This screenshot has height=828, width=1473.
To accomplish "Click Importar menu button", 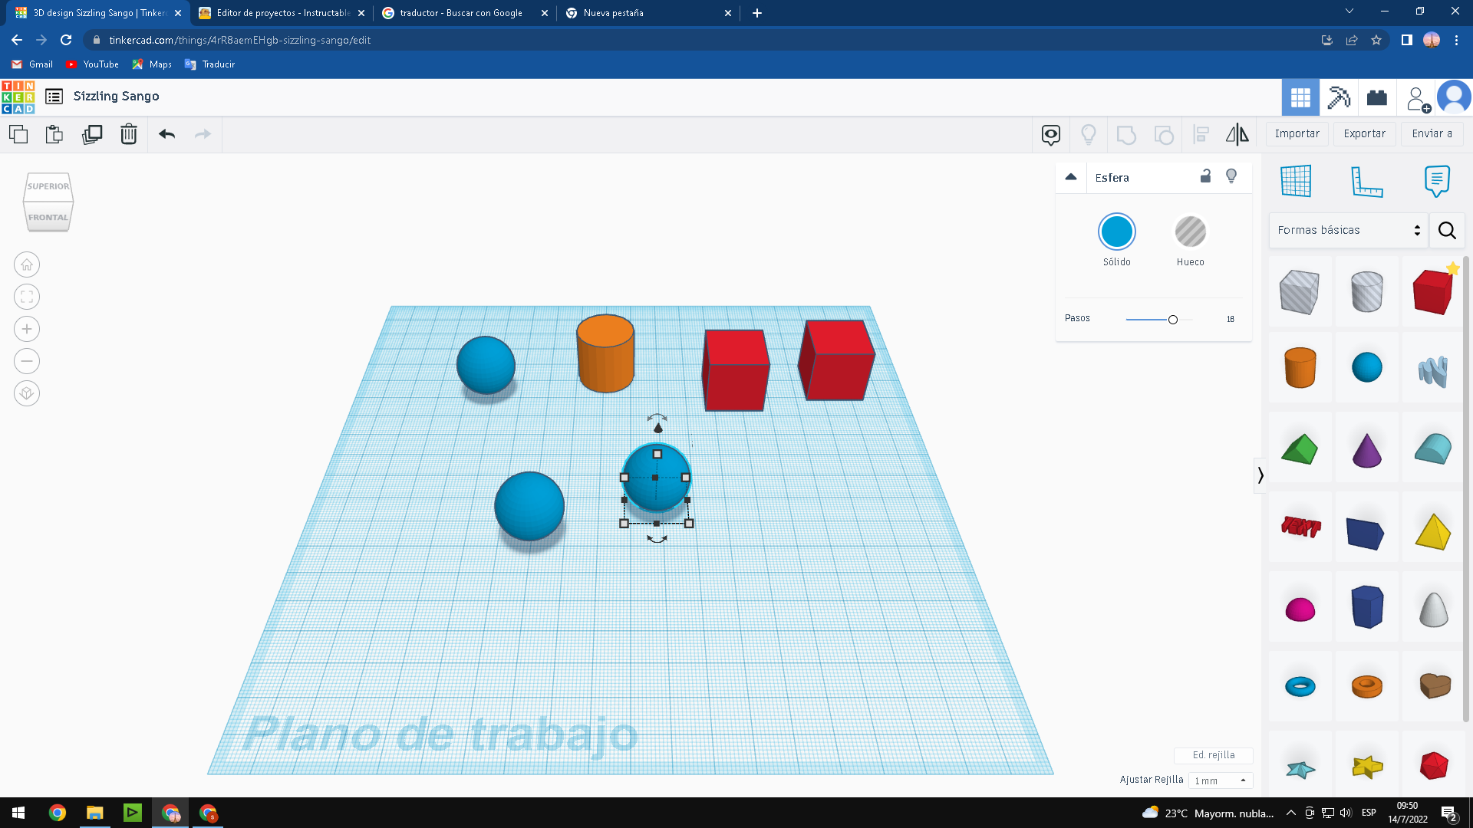I will point(1298,133).
